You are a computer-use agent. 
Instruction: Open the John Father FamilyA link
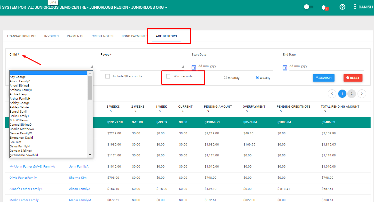[32, 167]
